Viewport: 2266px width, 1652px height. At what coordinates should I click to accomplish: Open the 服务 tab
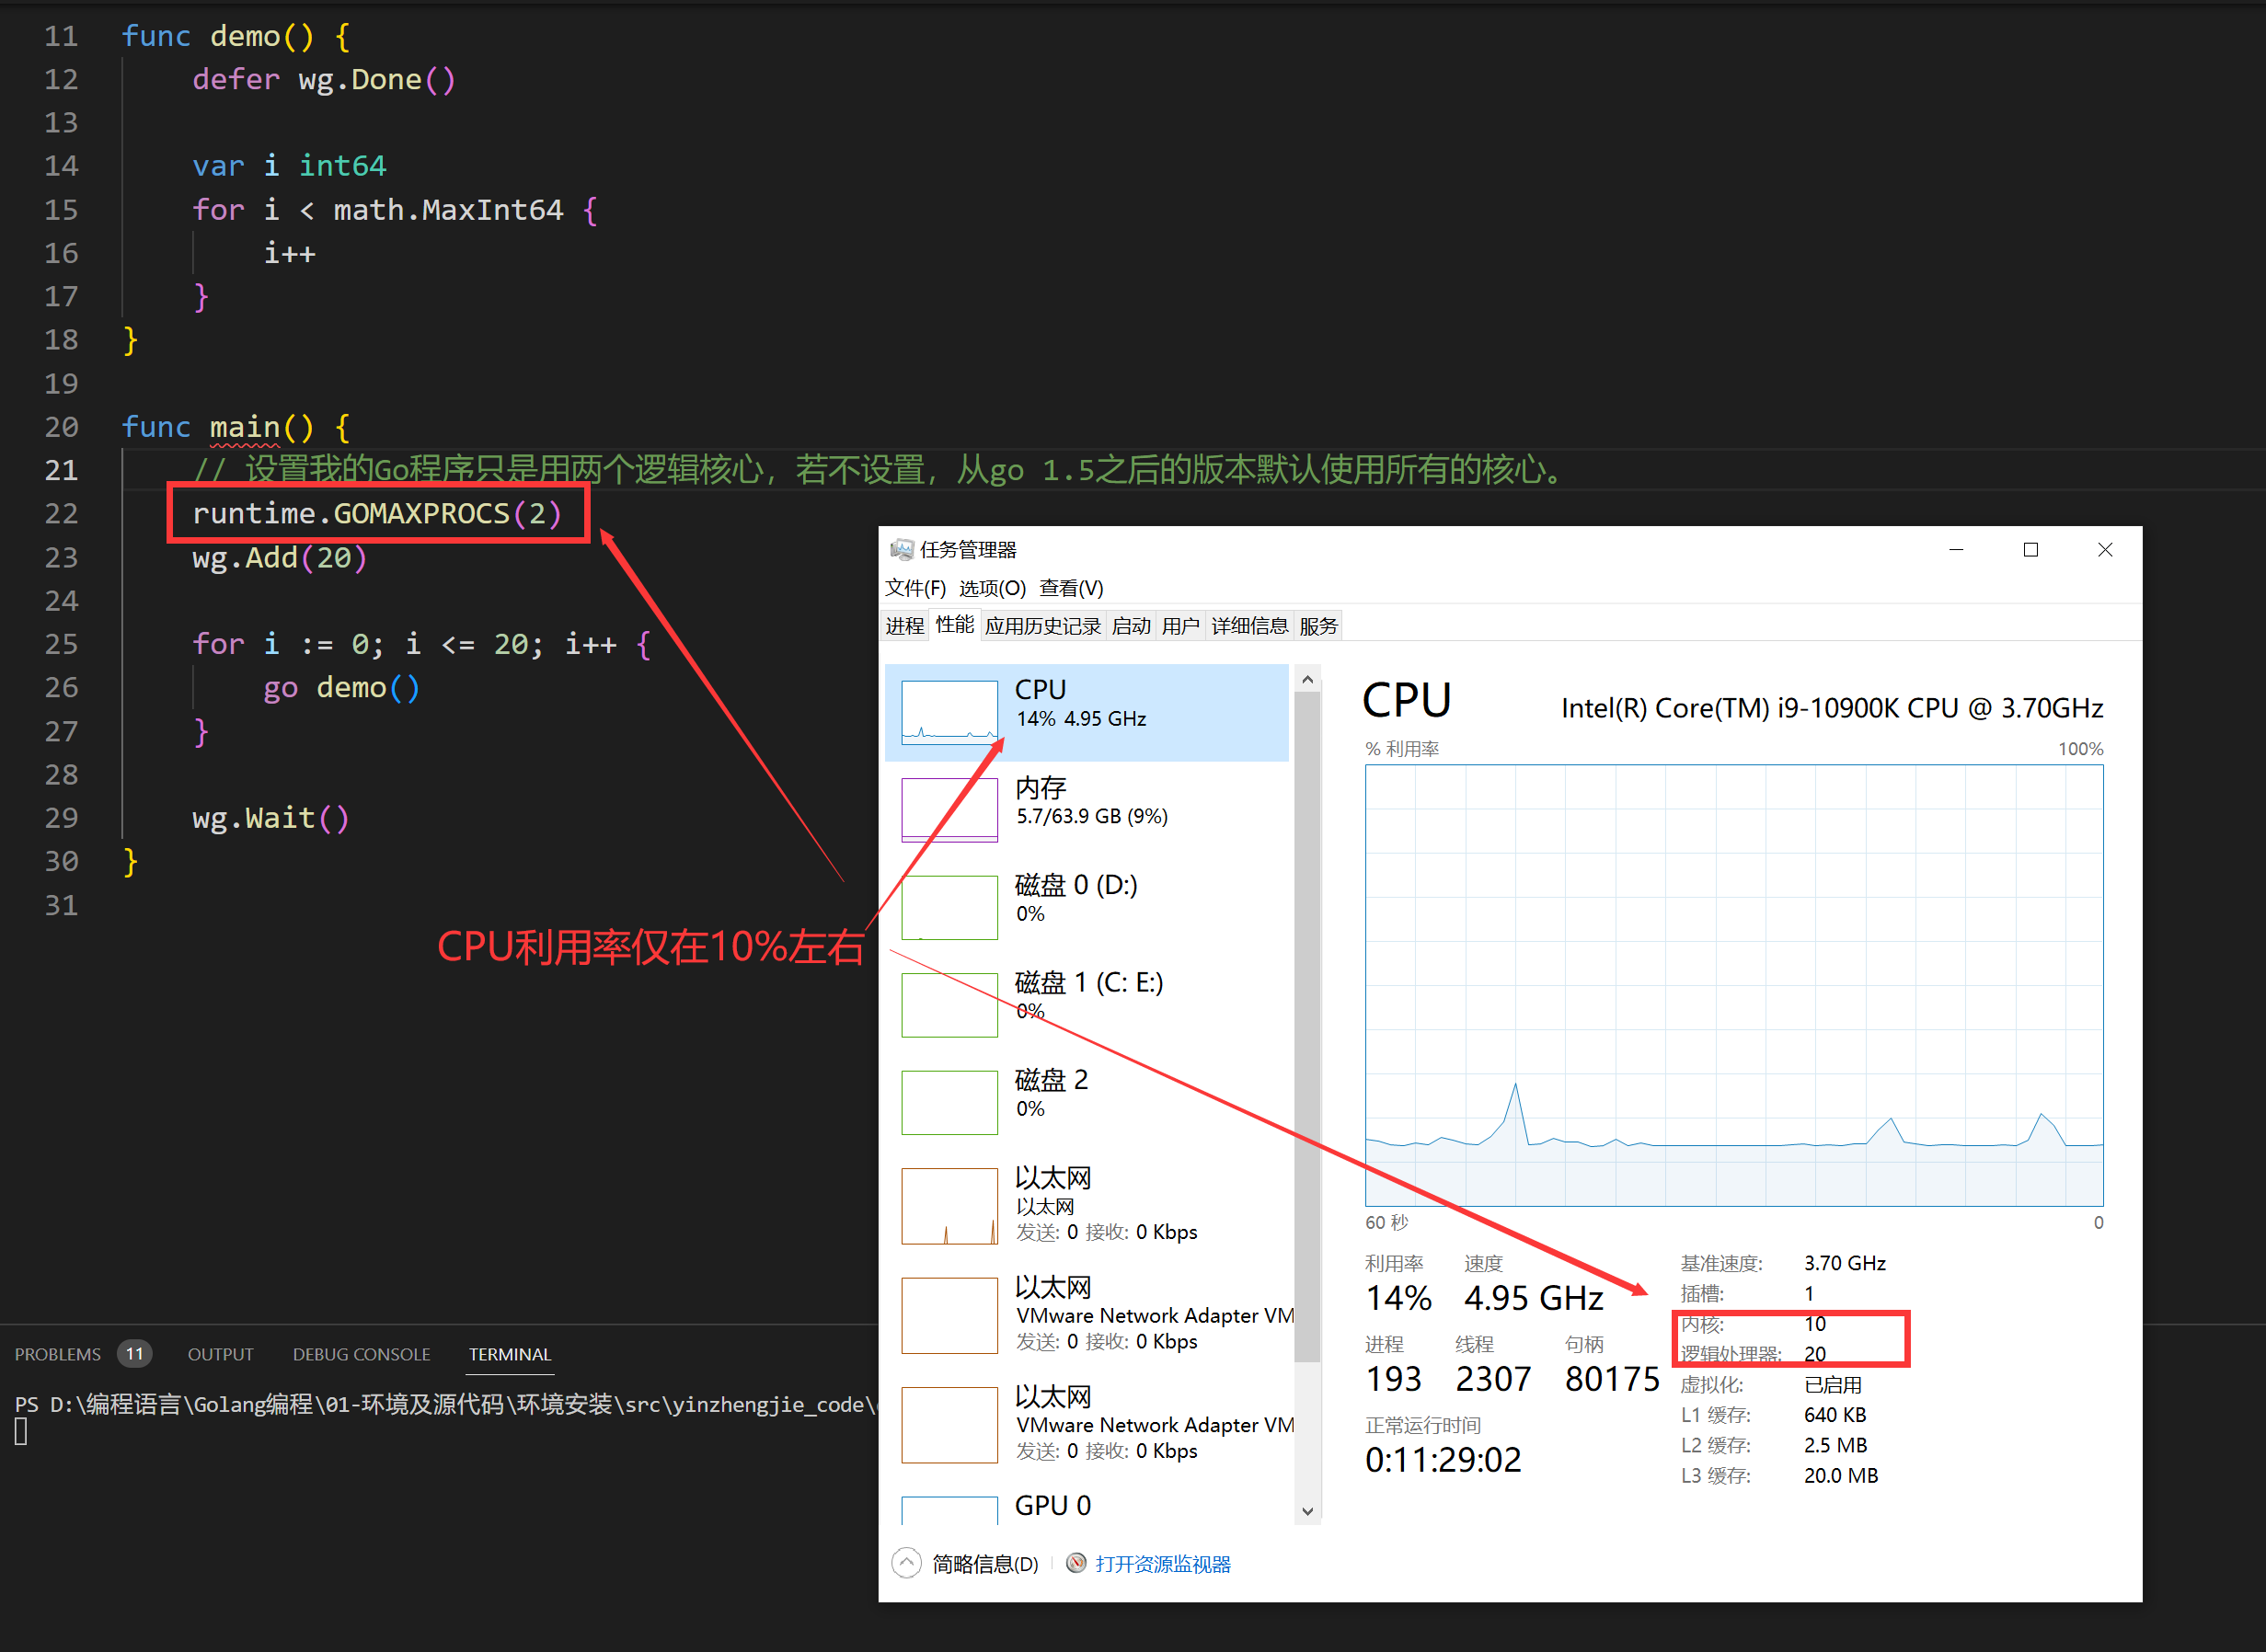click(x=1317, y=625)
